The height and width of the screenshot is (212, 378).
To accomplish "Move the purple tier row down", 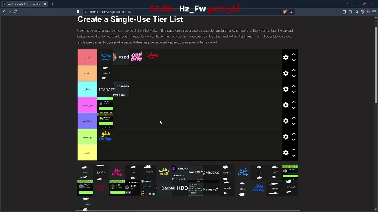I will [x=294, y=124].
